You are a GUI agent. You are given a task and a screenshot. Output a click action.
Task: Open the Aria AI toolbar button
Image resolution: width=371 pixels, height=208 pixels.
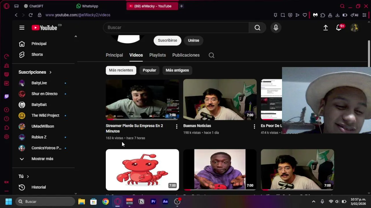[x=354, y=15]
